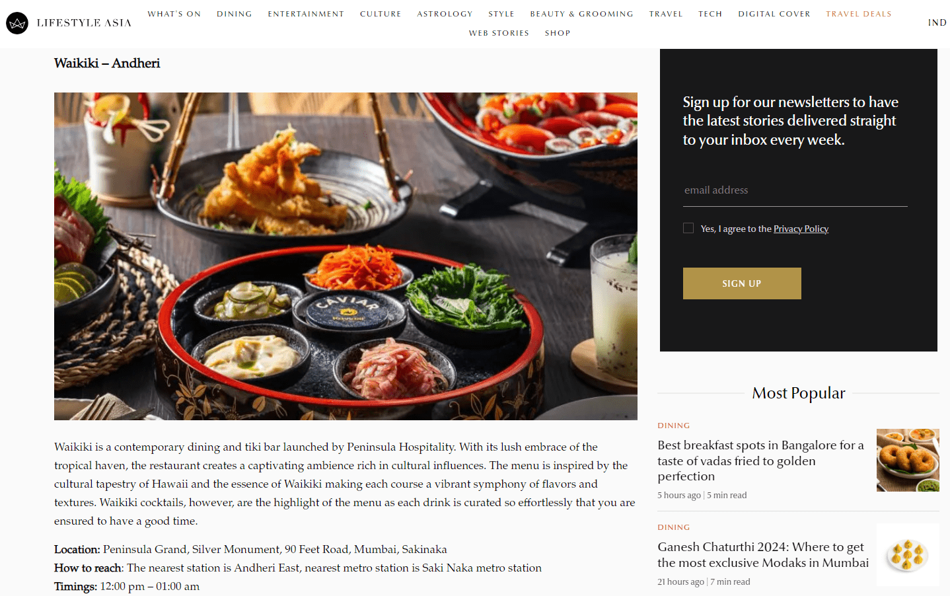Open the What's On menu

click(x=174, y=14)
